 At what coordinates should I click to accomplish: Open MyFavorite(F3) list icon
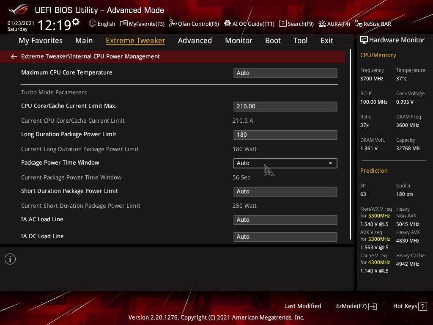pos(124,24)
